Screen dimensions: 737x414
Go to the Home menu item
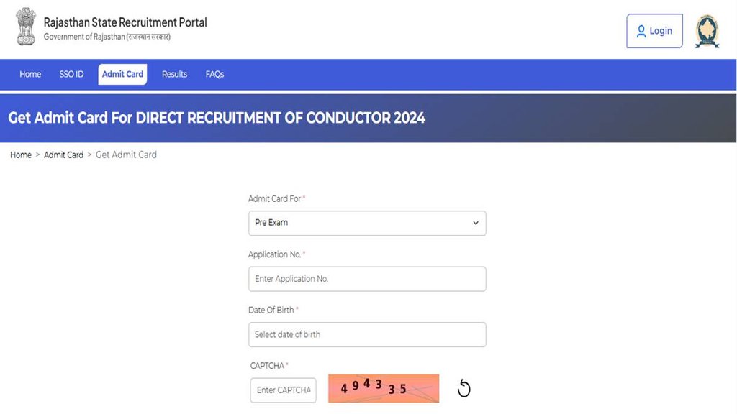pos(30,74)
